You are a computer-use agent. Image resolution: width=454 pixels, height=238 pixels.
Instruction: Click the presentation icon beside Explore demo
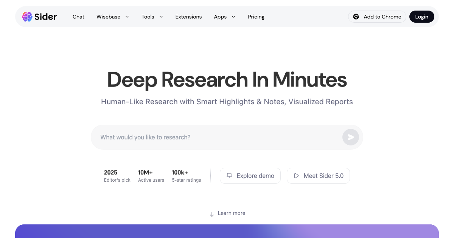(x=229, y=176)
